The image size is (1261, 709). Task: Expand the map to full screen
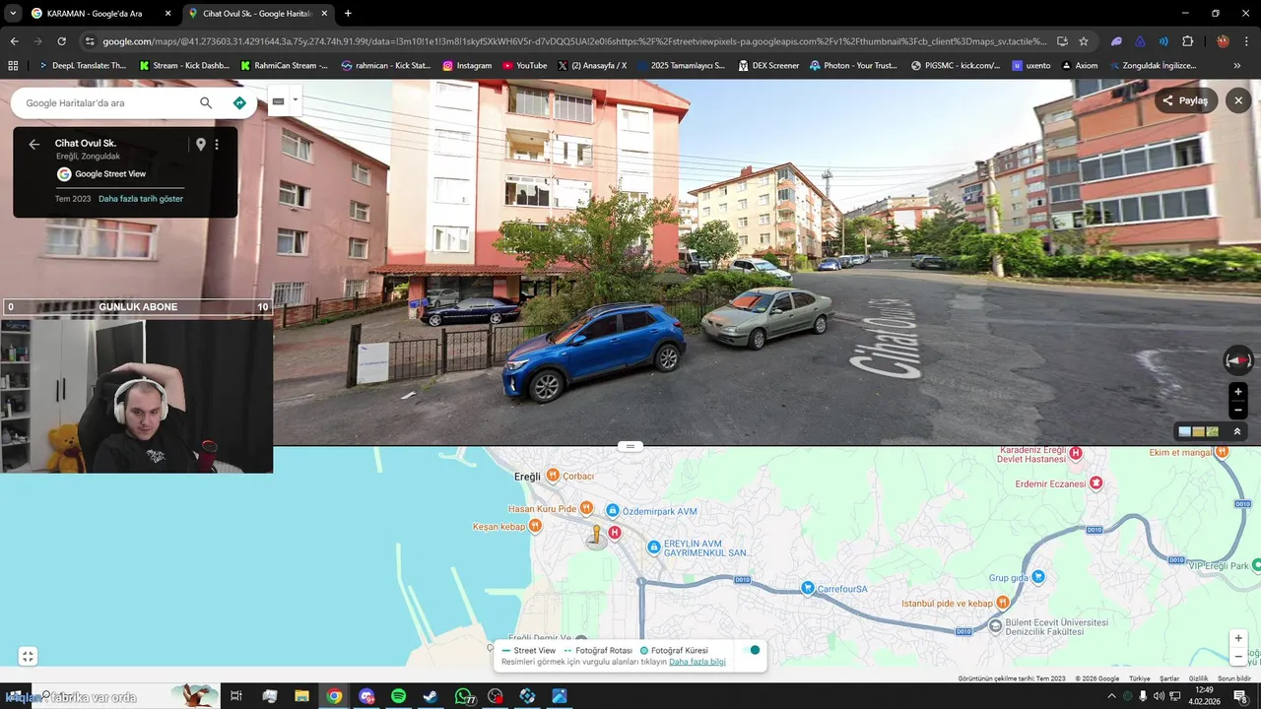tap(28, 657)
